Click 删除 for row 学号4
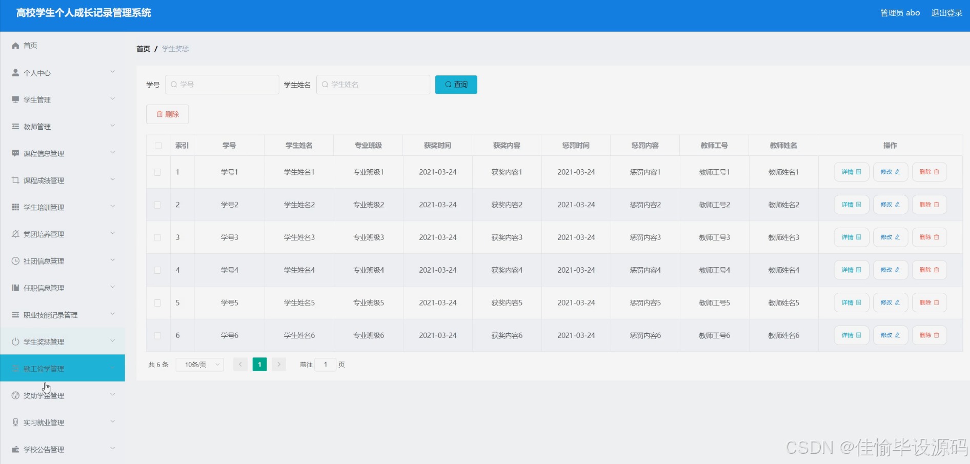Image resolution: width=970 pixels, height=464 pixels. click(x=929, y=270)
